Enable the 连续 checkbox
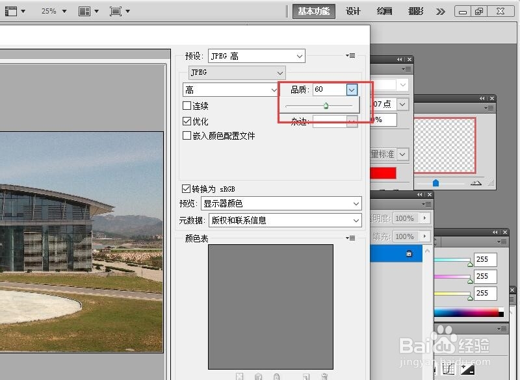The width and height of the screenshot is (520, 380). point(187,105)
